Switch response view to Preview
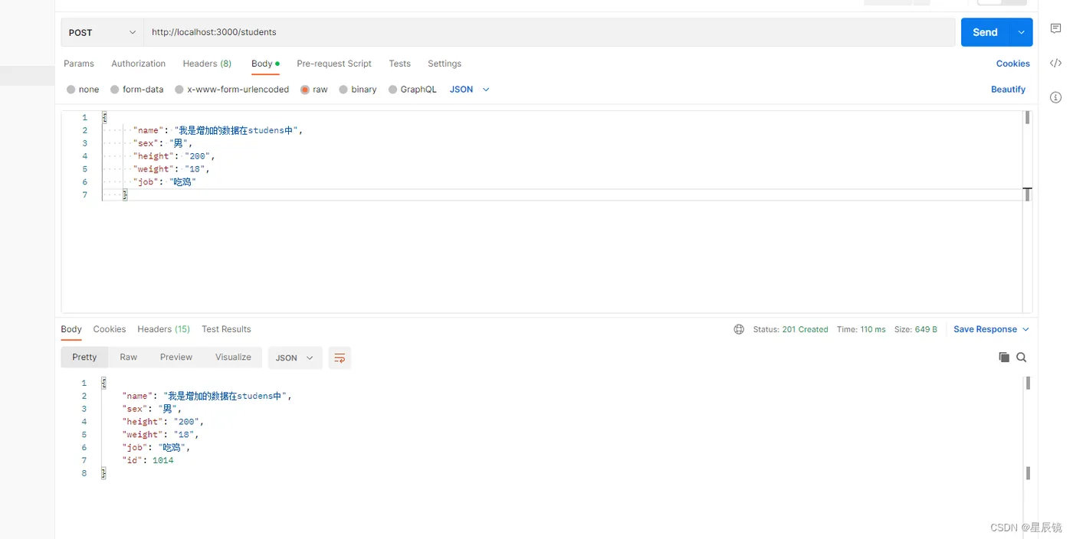This screenshot has height=539, width=1073. click(176, 358)
